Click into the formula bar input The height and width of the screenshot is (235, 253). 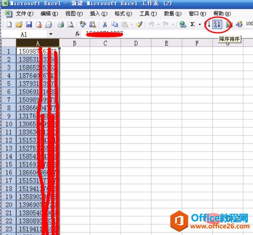[x=167, y=34]
